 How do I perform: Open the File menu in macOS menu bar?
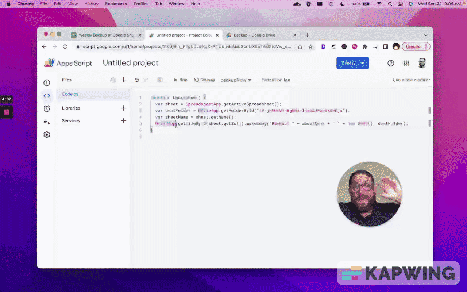44,4
